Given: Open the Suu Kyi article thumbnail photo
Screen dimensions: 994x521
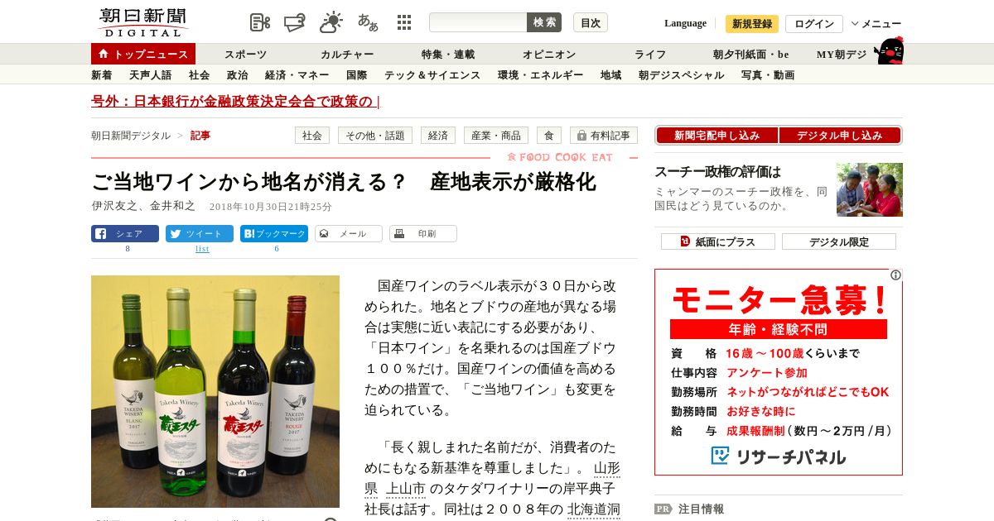Looking at the screenshot, I should point(870,189).
